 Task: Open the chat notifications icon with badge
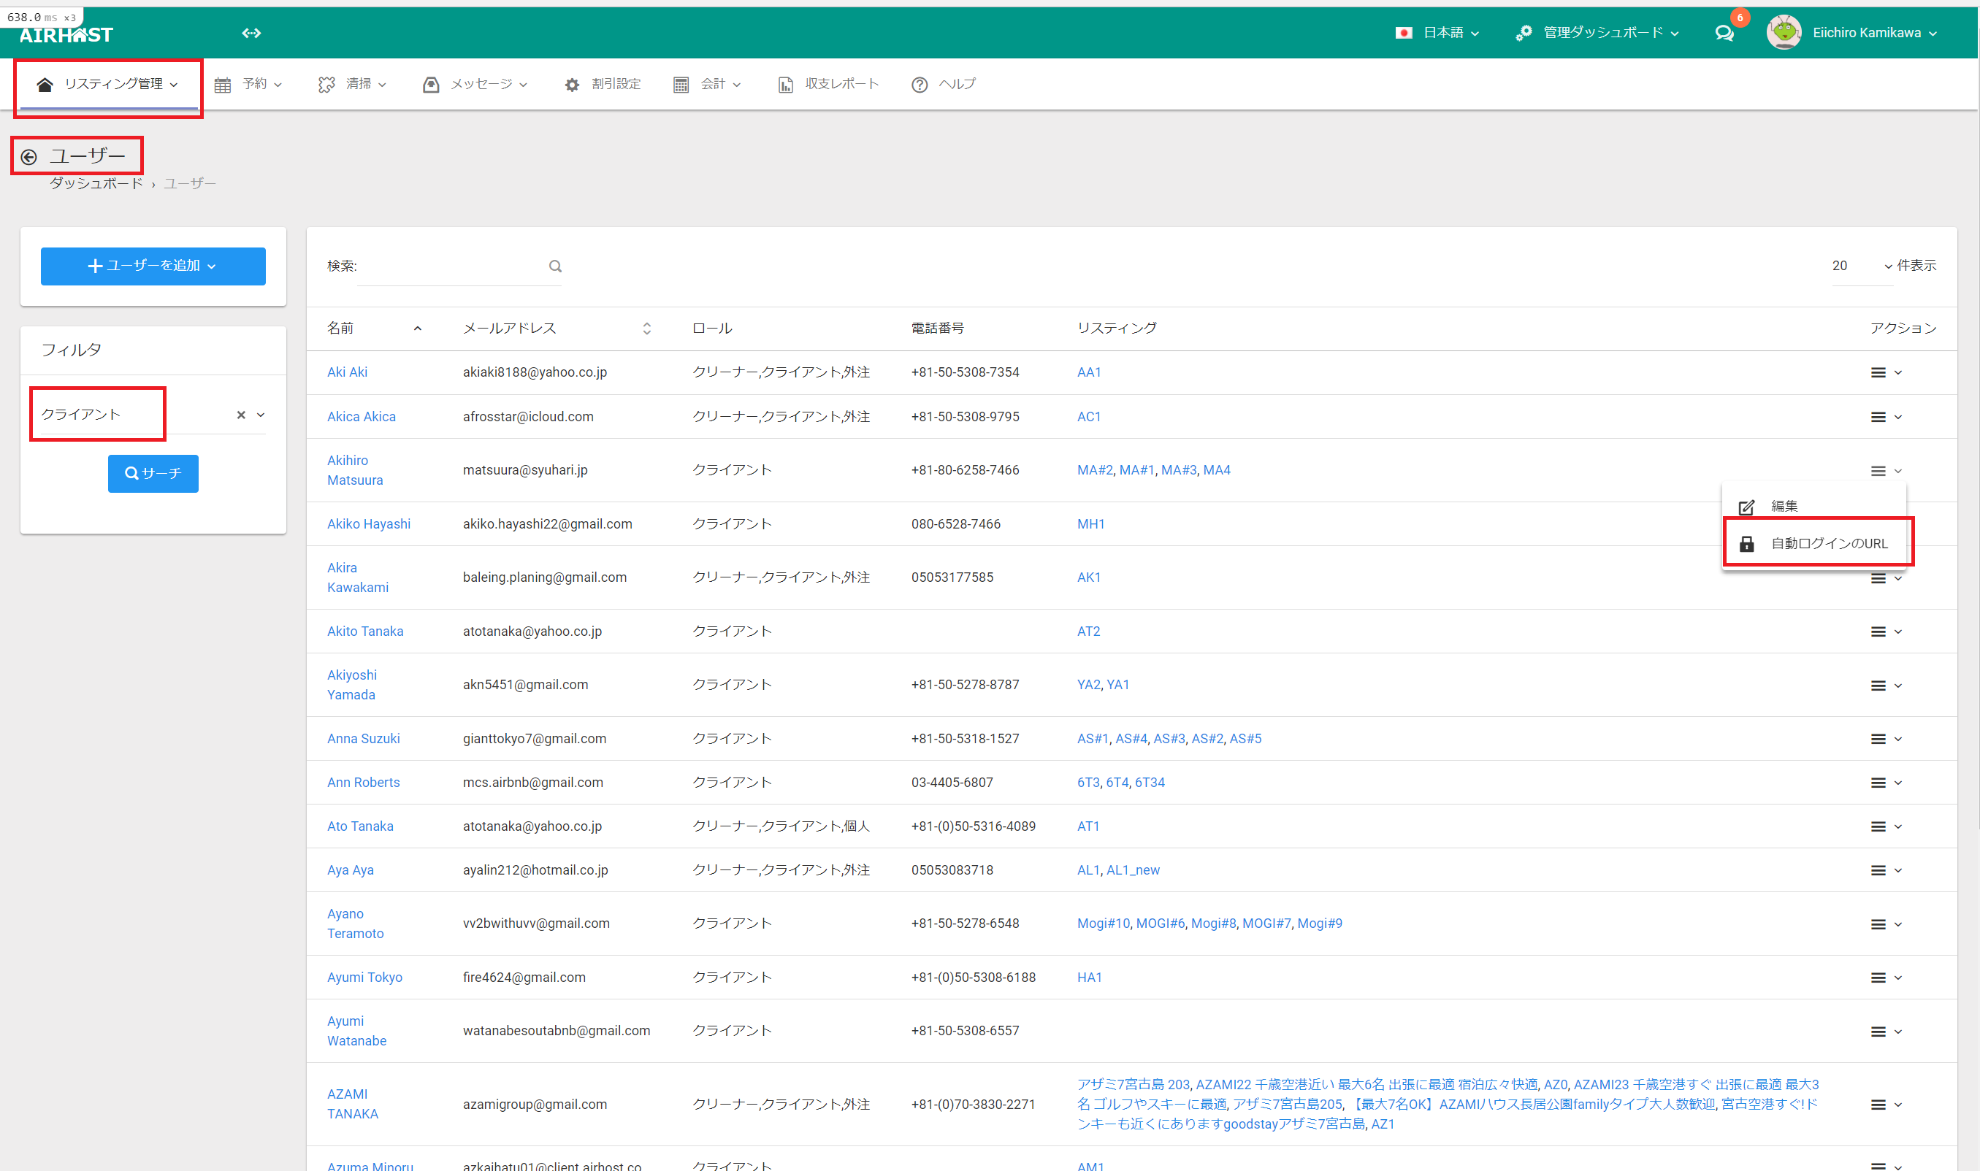tap(1724, 33)
